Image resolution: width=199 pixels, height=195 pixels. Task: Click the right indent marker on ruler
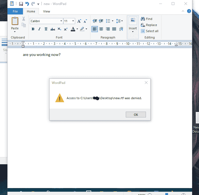coord(176,44)
